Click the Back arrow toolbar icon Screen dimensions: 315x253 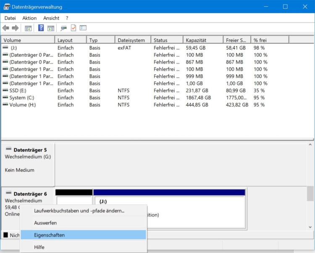click(5, 28)
